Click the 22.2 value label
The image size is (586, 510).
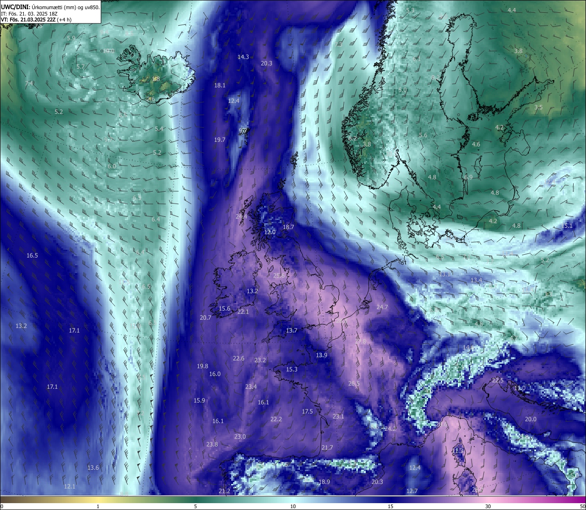pos(276,419)
